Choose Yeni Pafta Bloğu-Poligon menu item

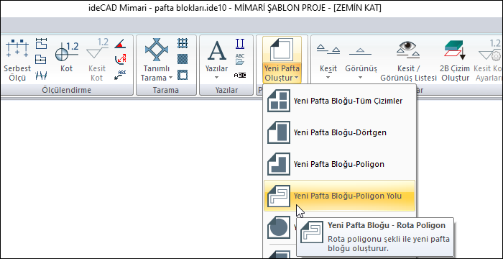339,164
